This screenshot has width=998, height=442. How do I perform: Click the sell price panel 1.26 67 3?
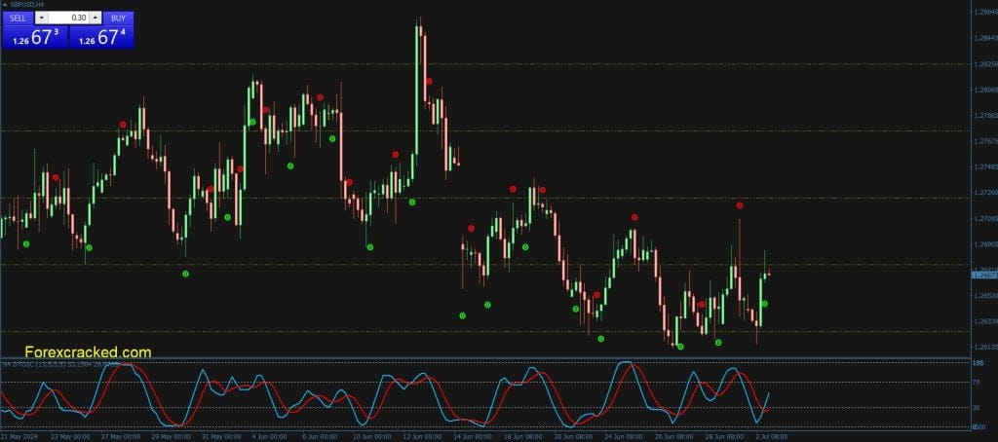36,37
